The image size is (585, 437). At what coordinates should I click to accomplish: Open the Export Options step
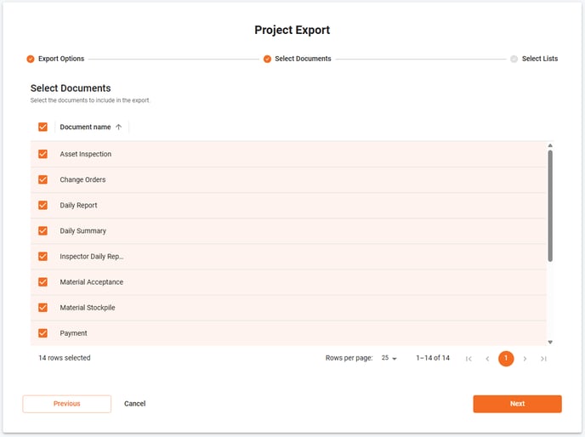60,59
